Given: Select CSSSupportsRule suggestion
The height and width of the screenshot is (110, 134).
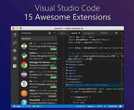Looking at the screenshot, I should click(x=93, y=65).
